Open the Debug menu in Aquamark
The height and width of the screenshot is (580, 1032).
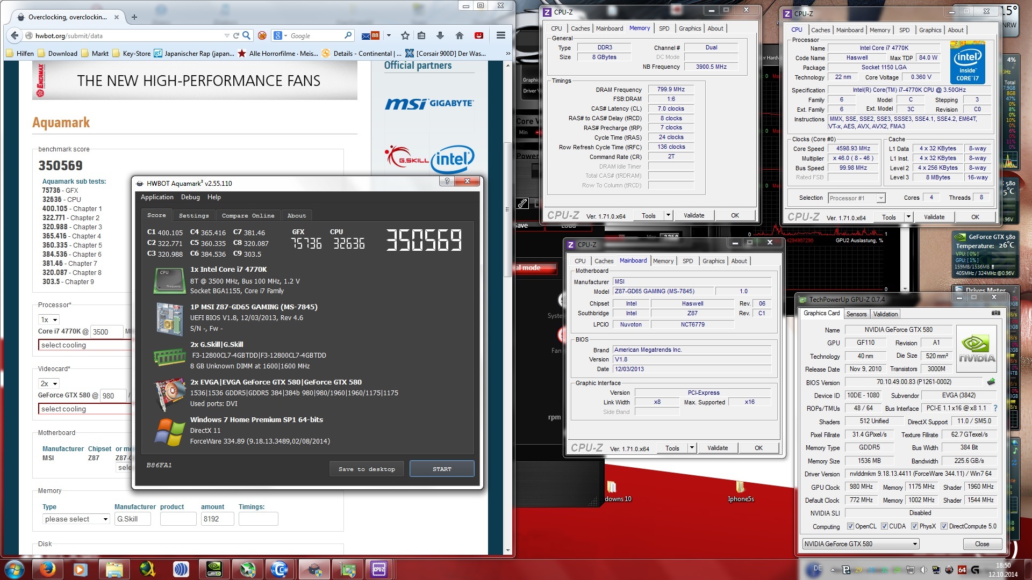click(x=190, y=197)
